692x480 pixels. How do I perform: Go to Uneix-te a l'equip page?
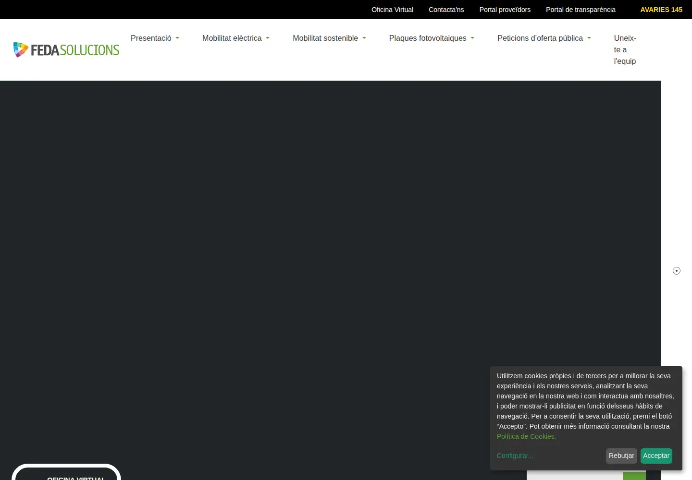(x=625, y=50)
